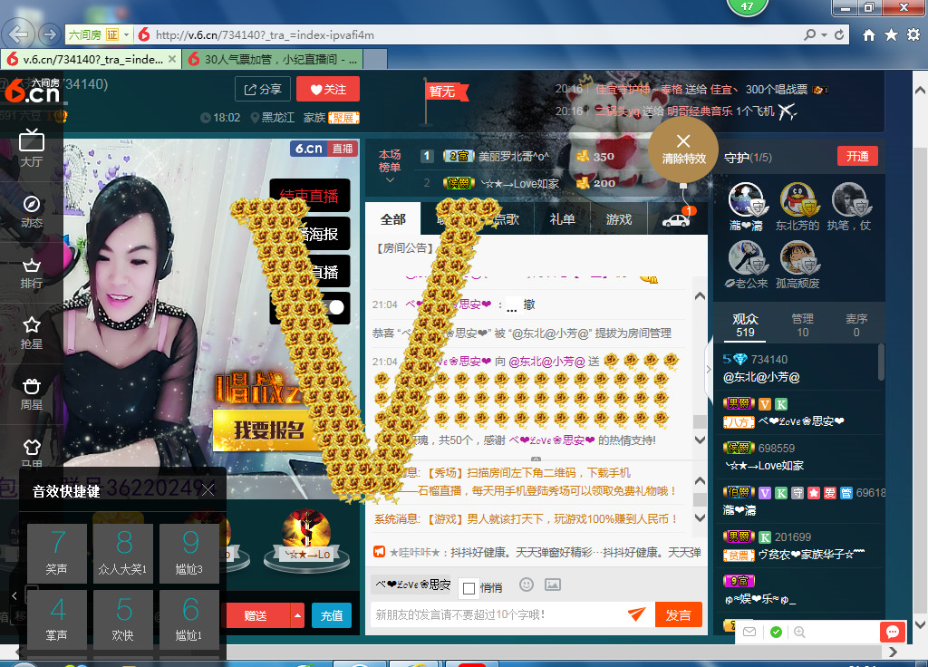Click the 赠送 gift send button
This screenshot has height=667, width=928.
click(x=257, y=615)
